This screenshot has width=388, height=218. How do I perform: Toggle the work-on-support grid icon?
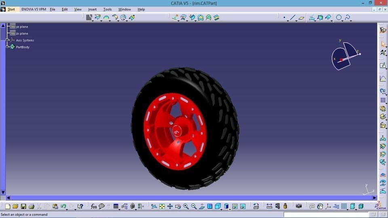click(344, 206)
